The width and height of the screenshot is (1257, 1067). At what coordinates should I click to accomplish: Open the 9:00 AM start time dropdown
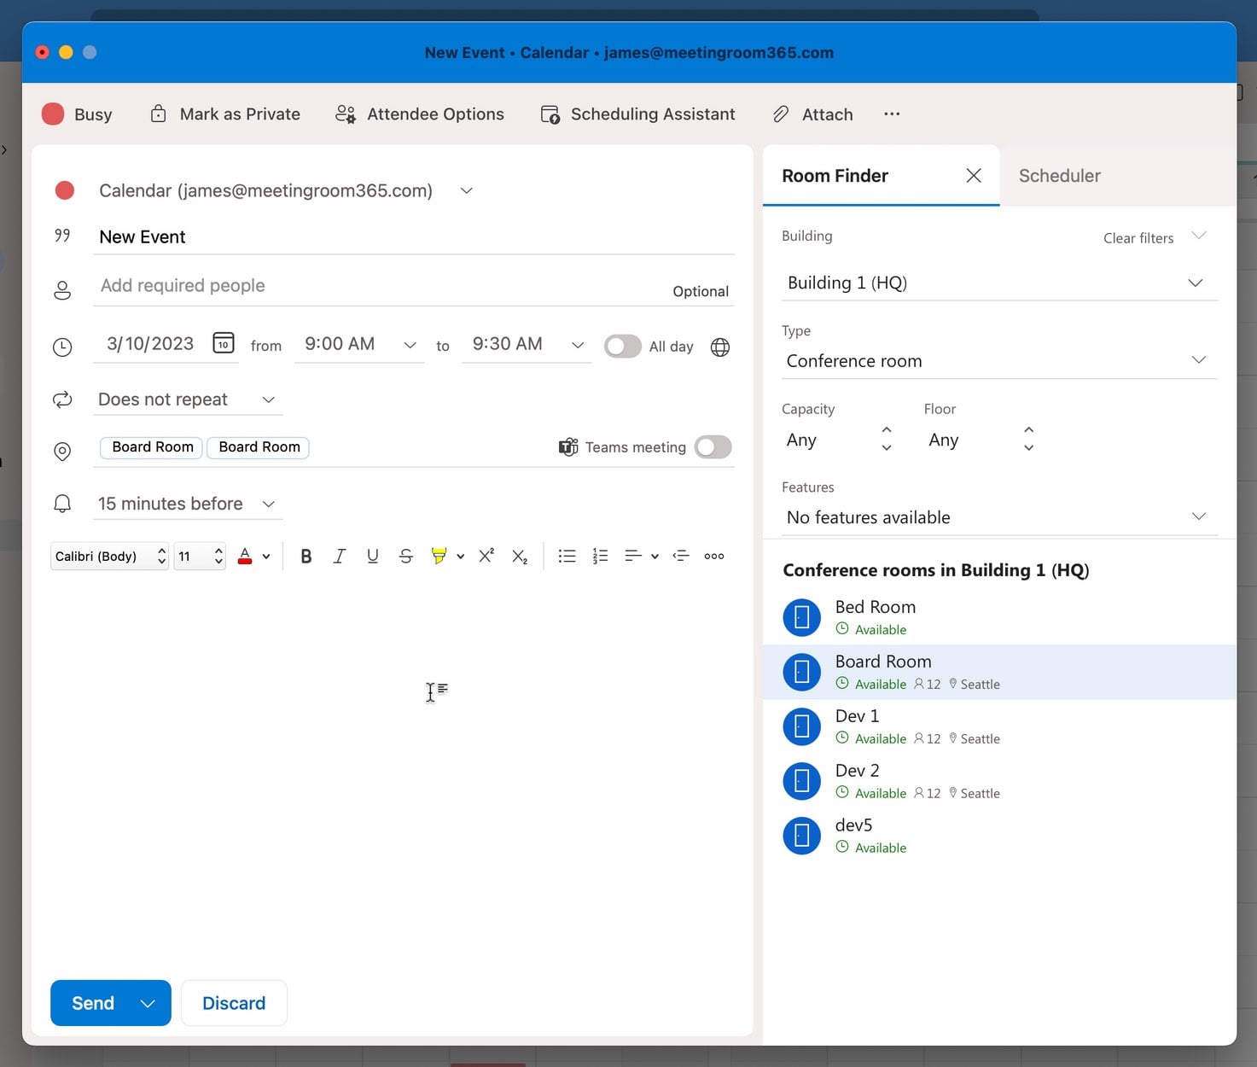point(410,345)
